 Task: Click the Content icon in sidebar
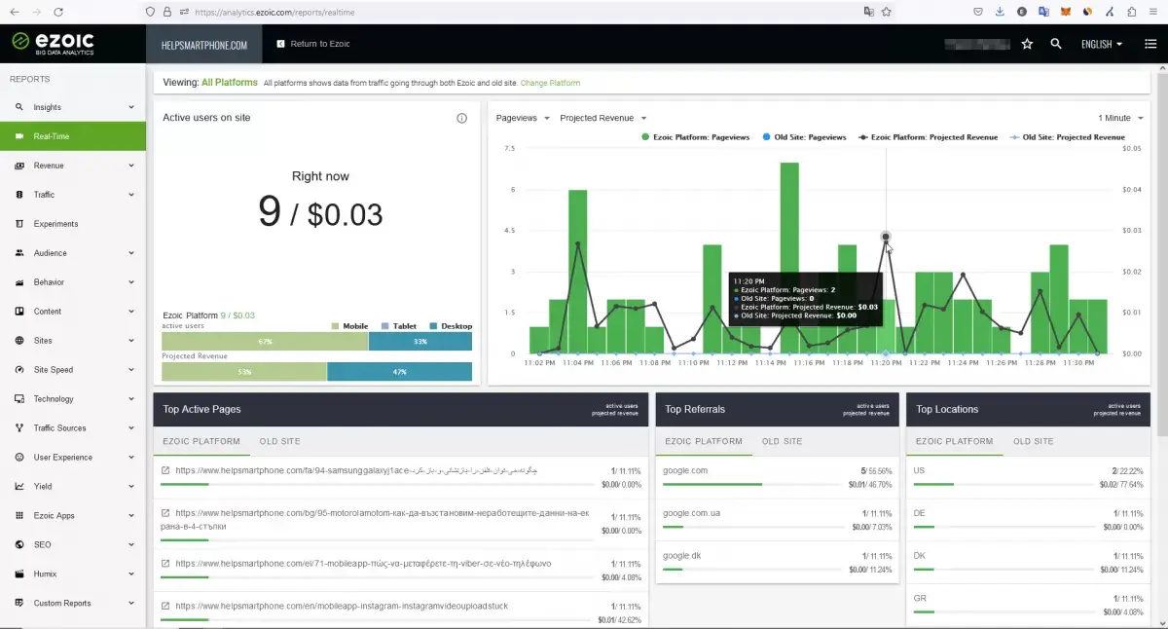pos(19,312)
